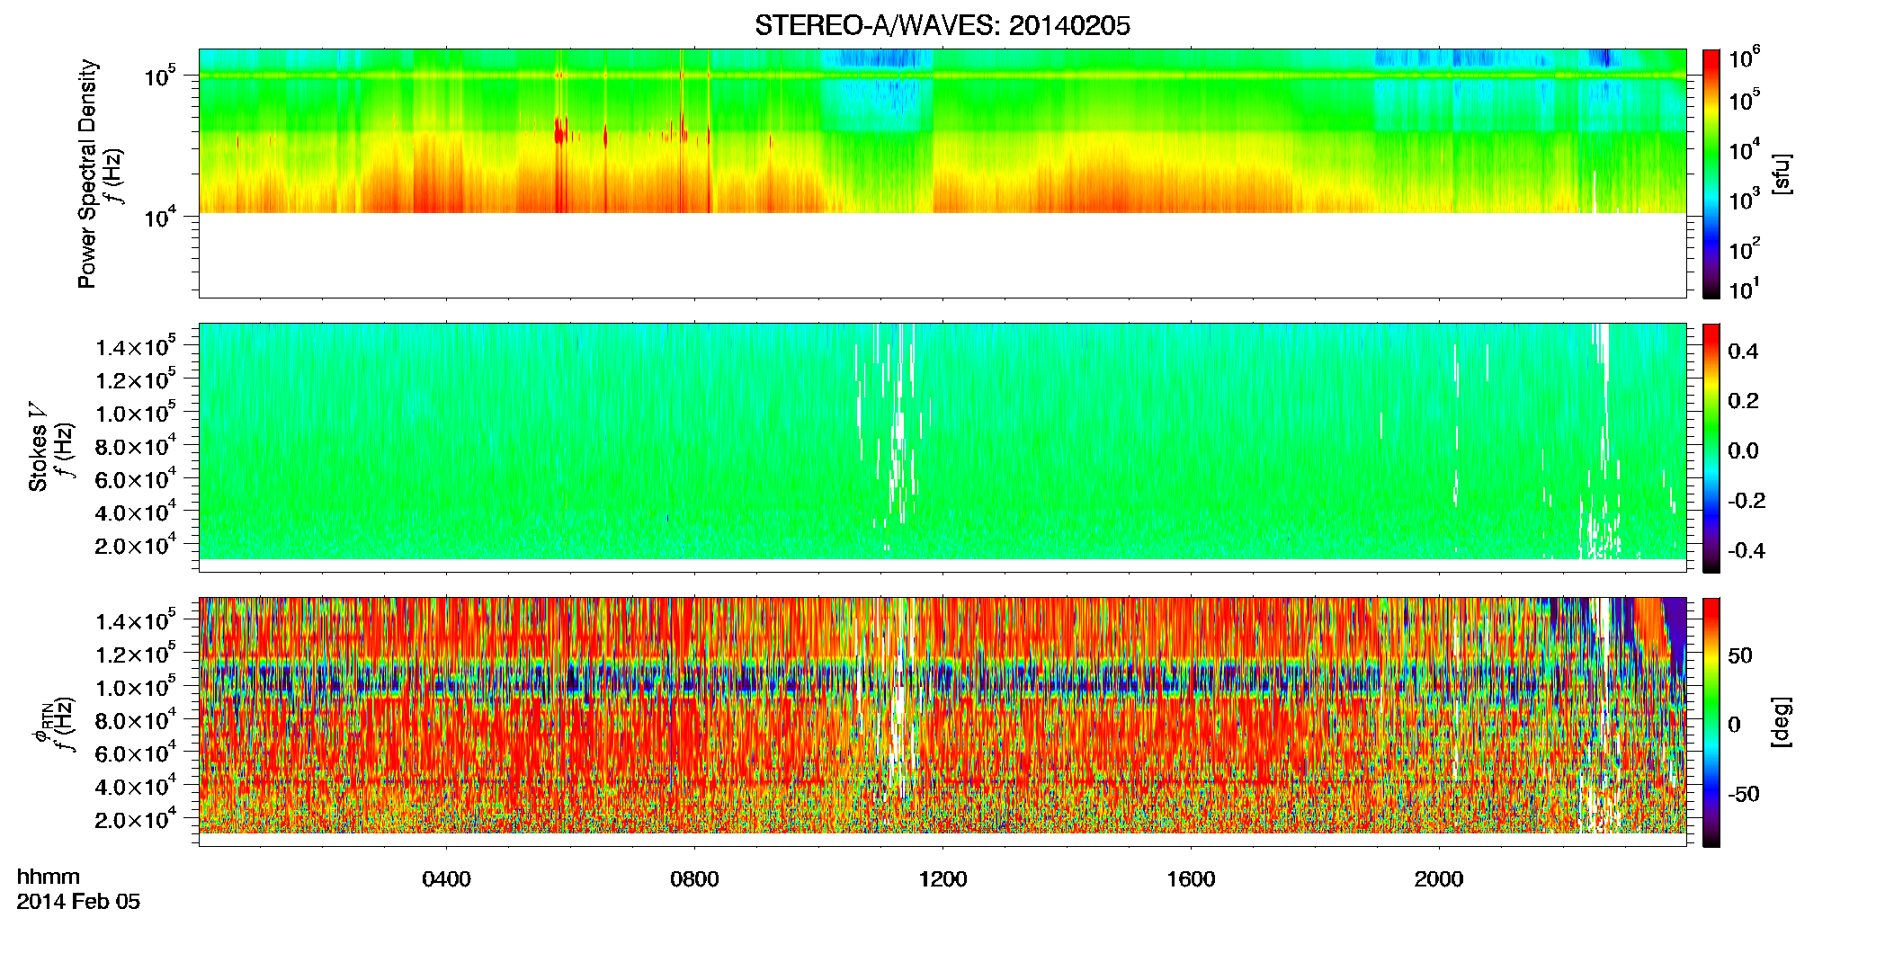Click the 2000 time axis label
Viewport: 1885px width, 971px height.
[1439, 879]
